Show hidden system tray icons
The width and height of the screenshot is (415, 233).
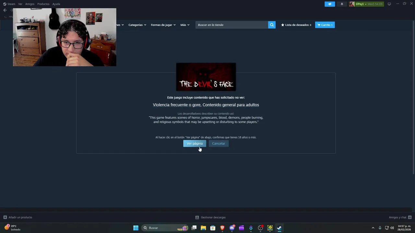[x=373, y=228]
